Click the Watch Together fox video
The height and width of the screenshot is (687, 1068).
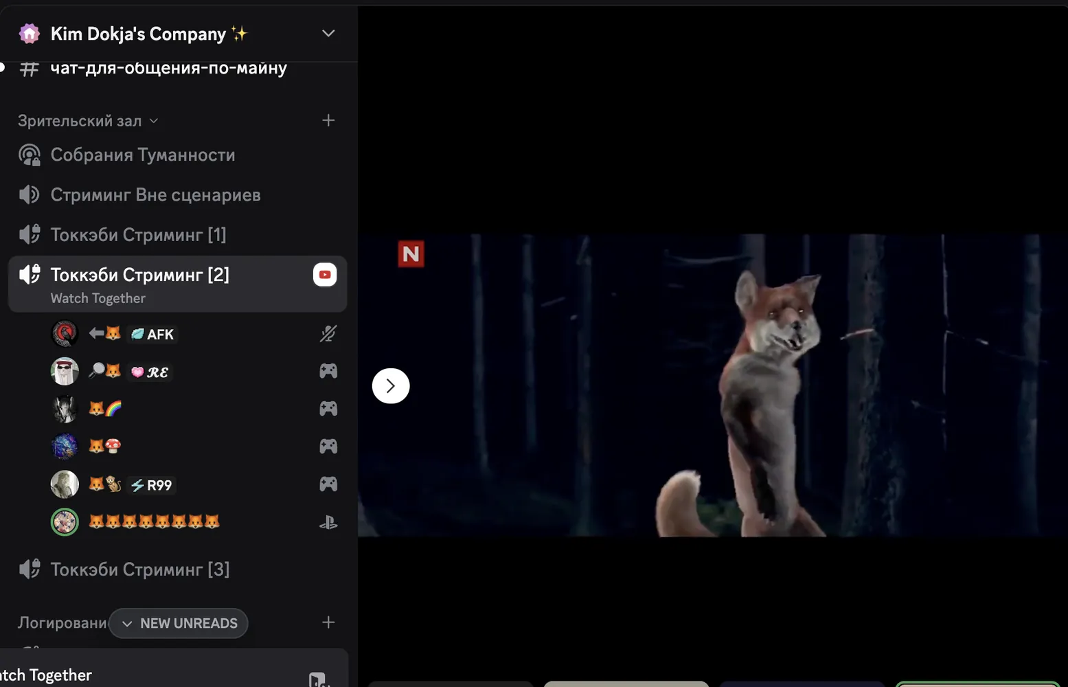[x=713, y=385]
